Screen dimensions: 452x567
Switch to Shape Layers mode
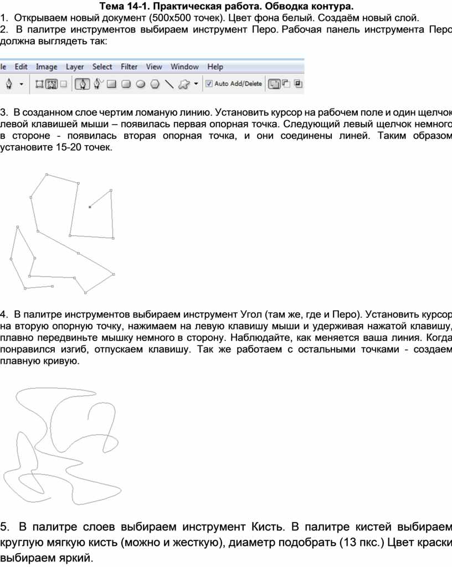(x=39, y=84)
